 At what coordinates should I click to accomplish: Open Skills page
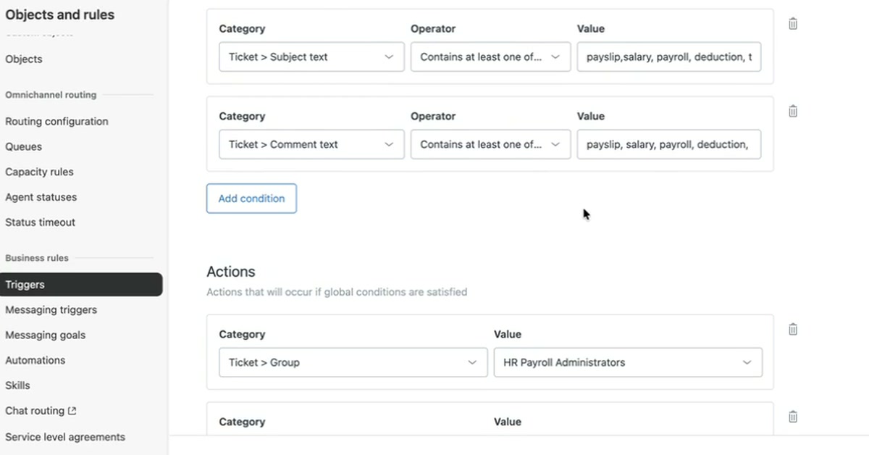pyautogui.click(x=17, y=385)
